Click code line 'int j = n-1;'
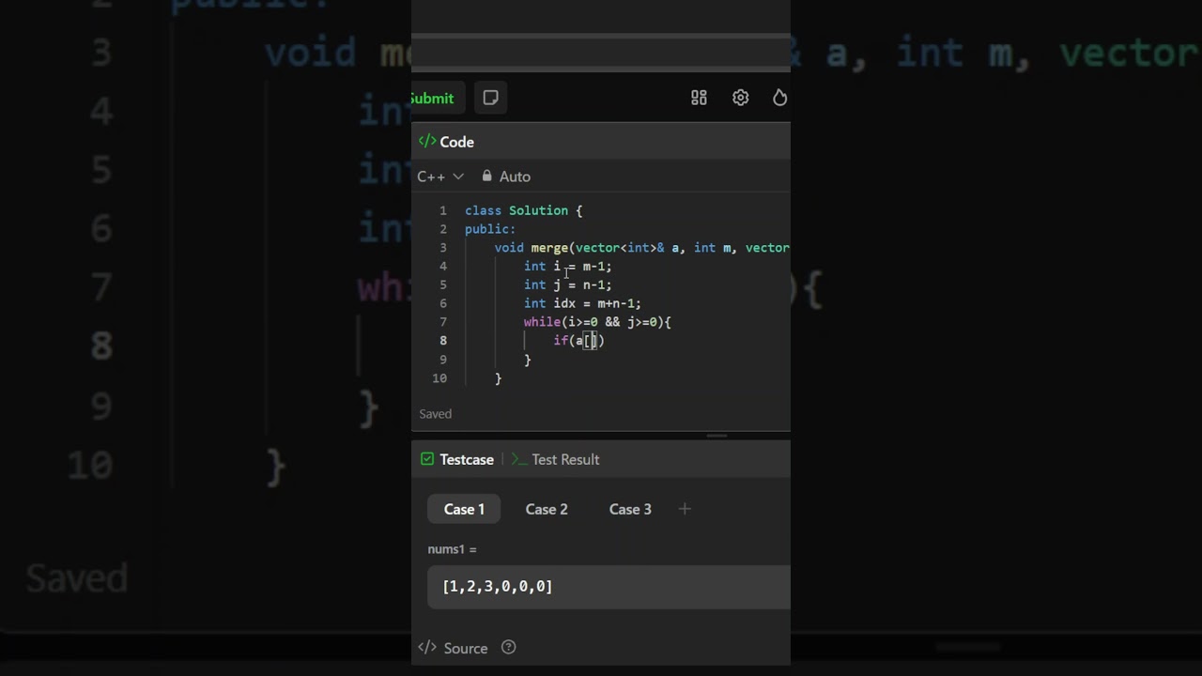This screenshot has height=676, width=1202. click(x=567, y=284)
